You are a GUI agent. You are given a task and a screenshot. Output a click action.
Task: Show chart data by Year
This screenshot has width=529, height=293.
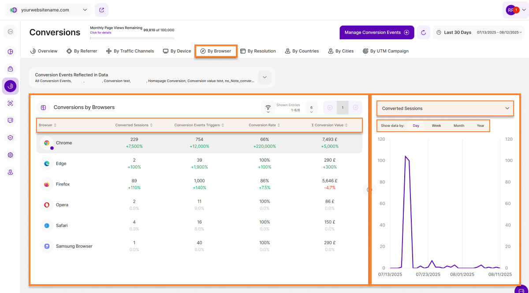click(480, 126)
